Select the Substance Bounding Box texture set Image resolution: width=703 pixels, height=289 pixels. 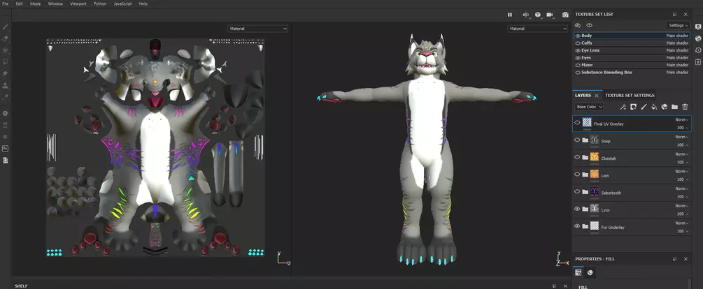click(x=632, y=72)
